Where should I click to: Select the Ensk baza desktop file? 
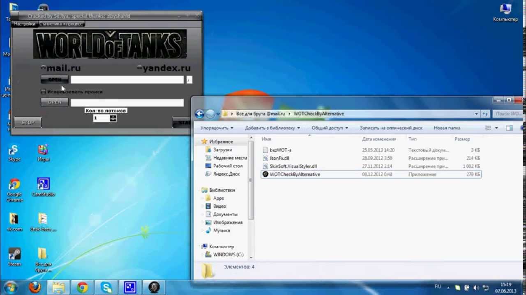pos(43,222)
